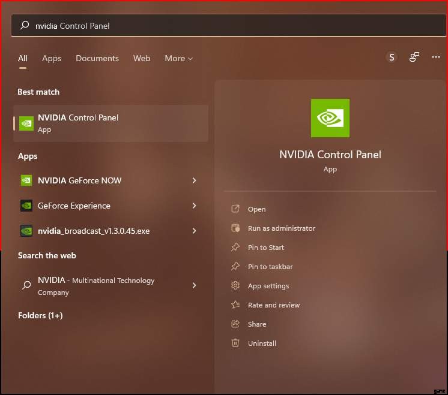Click the search magnifier icon in search box
The height and width of the screenshot is (395, 448).
pyautogui.click(x=25, y=25)
